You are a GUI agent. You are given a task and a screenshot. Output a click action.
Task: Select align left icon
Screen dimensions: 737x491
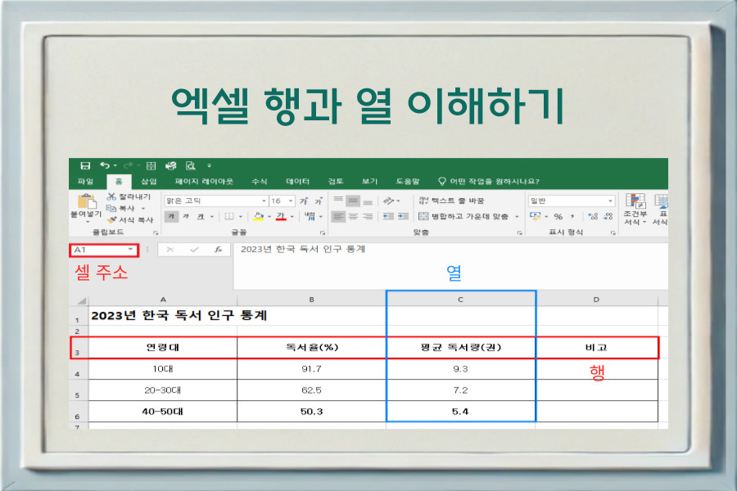click(x=338, y=217)
